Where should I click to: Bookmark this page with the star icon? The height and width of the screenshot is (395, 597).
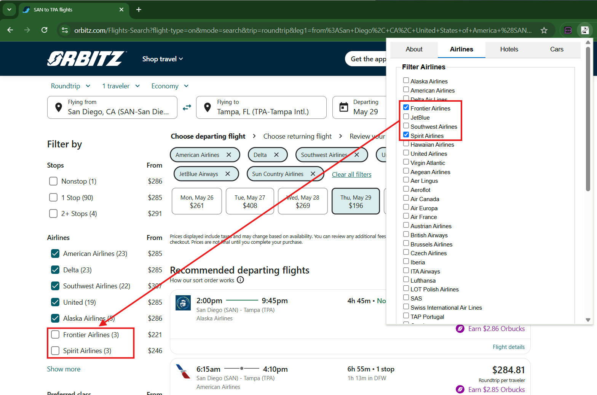pos(544,30)
